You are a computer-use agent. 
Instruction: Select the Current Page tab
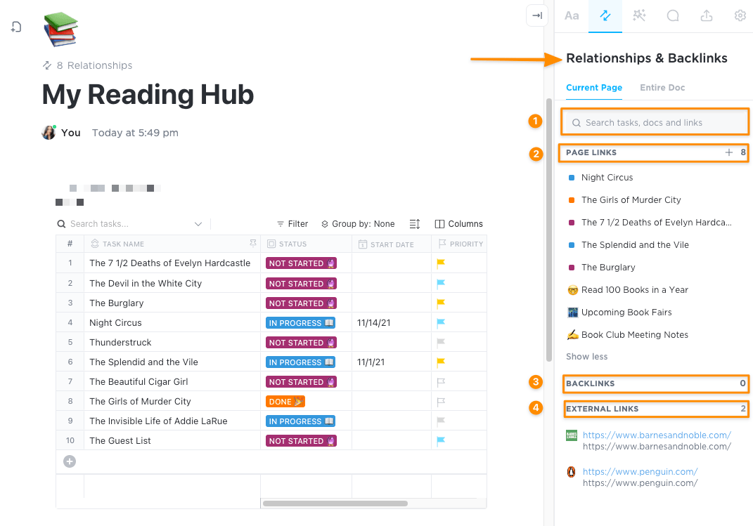(594, 88)
